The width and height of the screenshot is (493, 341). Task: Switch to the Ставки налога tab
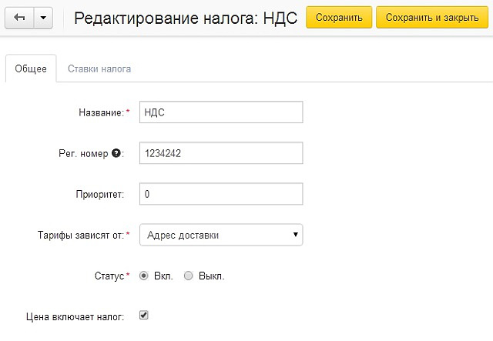coord(99,69)
